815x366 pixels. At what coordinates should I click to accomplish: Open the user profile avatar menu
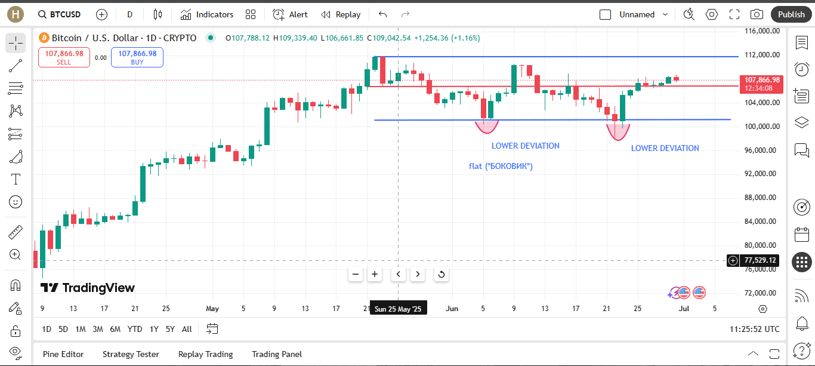(15, 14)
